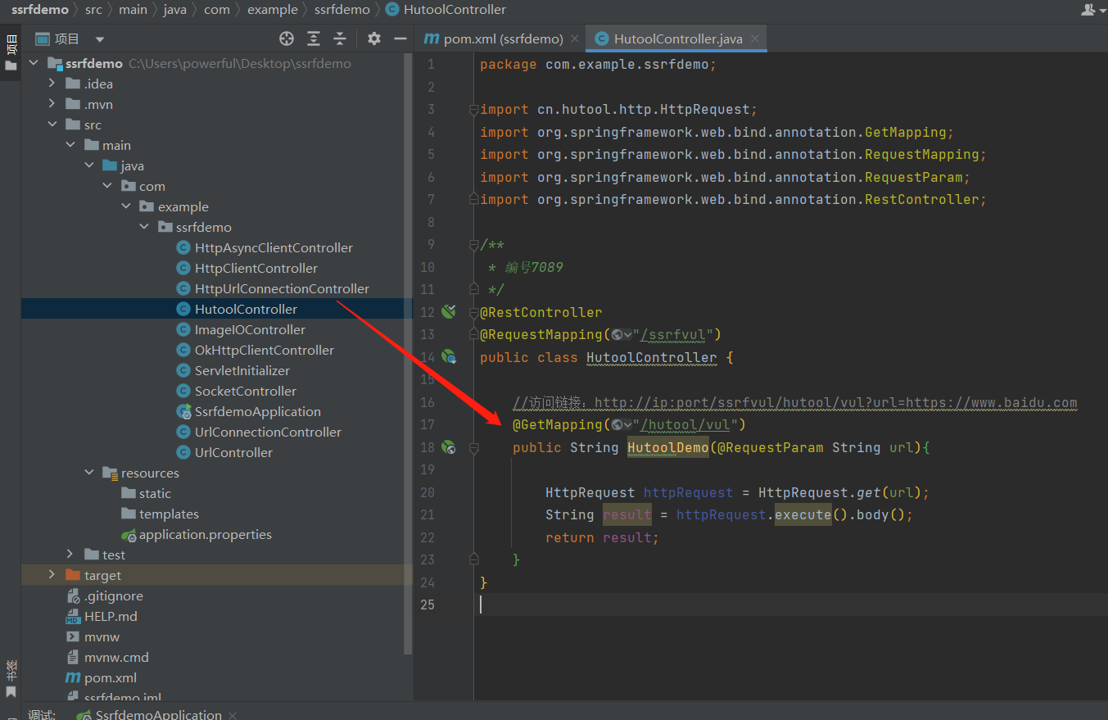Expand the target folder
Screen dimensions: 1108x720
click(52, 575)
